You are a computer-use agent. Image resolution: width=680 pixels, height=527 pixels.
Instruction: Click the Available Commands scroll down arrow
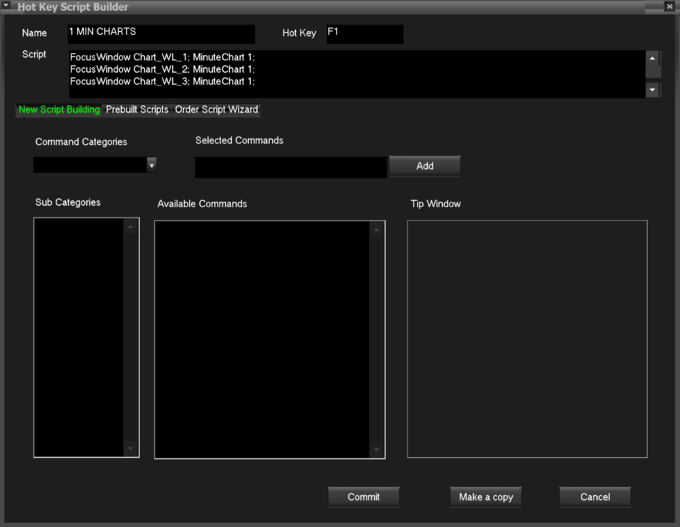[x=377, y=450]
